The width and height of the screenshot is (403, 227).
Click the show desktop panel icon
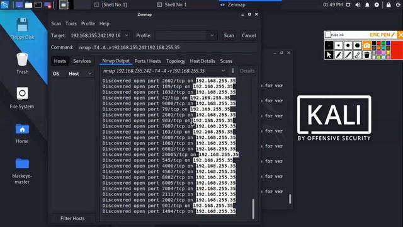pyautogui.click(x=19, y=4)
